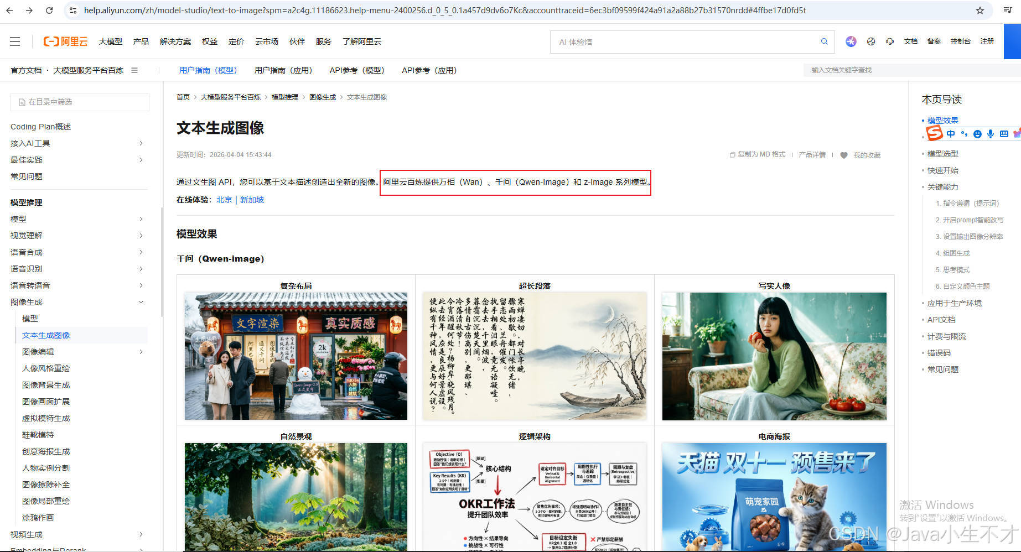Reload the page with refresh icon
This screenshot has height=552, width=1021.
(49, 10)
